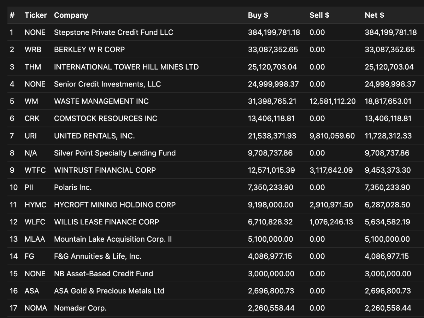The image size is (424, 318).
Task: Click Hycroft net value 6,287,028.50
Action: coord(387,205)
